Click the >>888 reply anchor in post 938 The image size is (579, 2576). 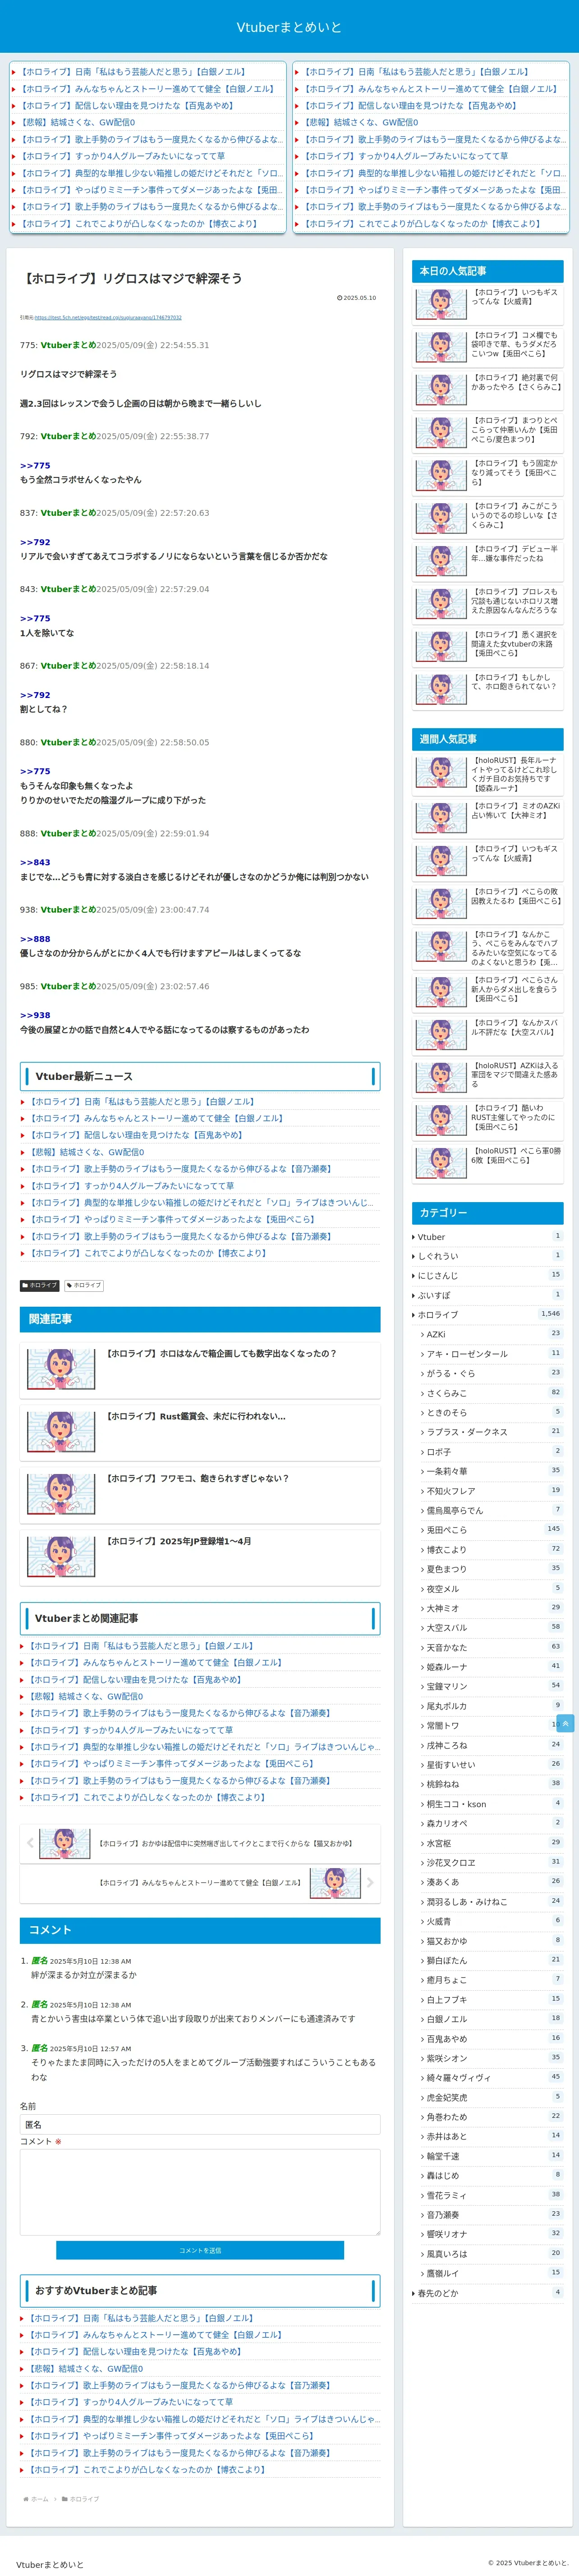point(35,939)
